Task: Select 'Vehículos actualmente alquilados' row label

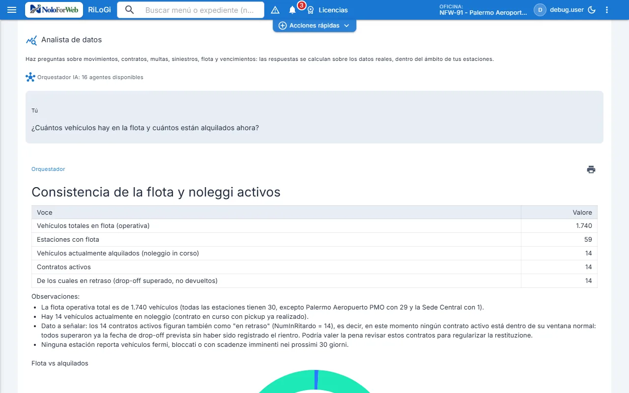Action: (x=118, y=253)
